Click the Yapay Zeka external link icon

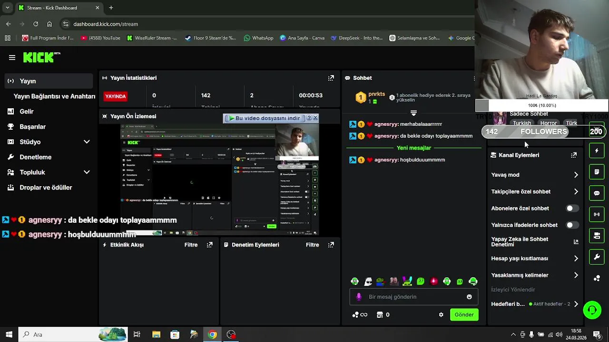(576, 242)
